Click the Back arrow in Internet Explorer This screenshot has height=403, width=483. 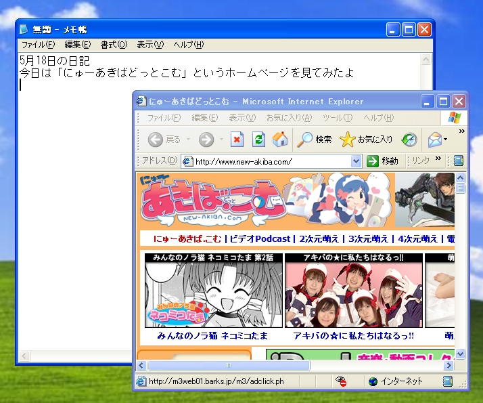[x=156, y=140]
